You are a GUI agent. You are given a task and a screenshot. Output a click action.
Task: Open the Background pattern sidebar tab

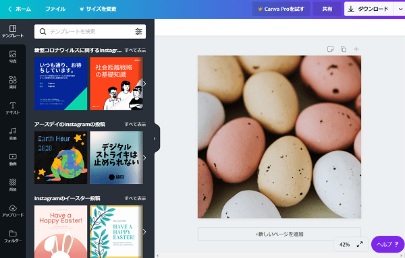click(x=13, y=185)
